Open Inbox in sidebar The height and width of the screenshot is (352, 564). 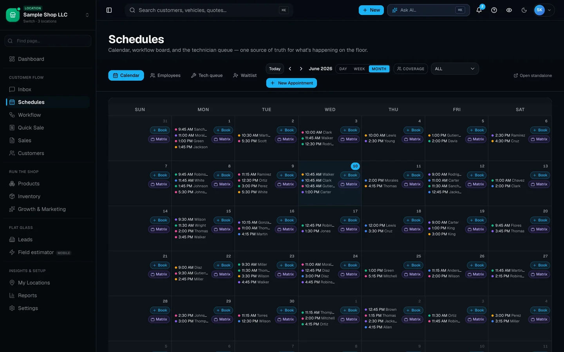click(x=48, y=90)
